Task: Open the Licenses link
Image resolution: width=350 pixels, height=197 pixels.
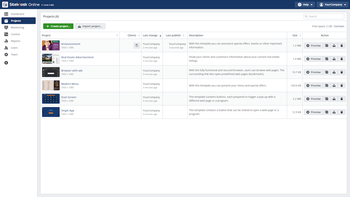Action: (339, 26)
